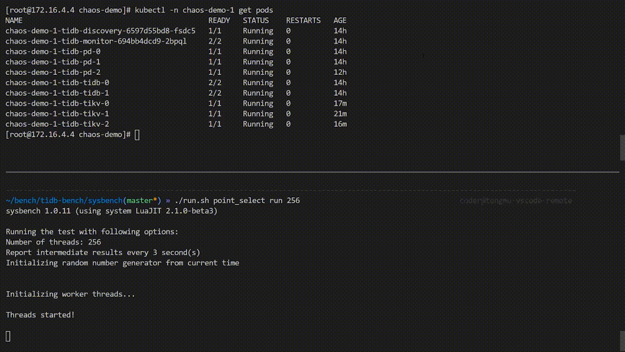Screen dimensions: 625x352
Task: Click pod name chaos-demo-1-tidb-discovery-6597d55bd8-fsdc5
Action: click(100, 31)
